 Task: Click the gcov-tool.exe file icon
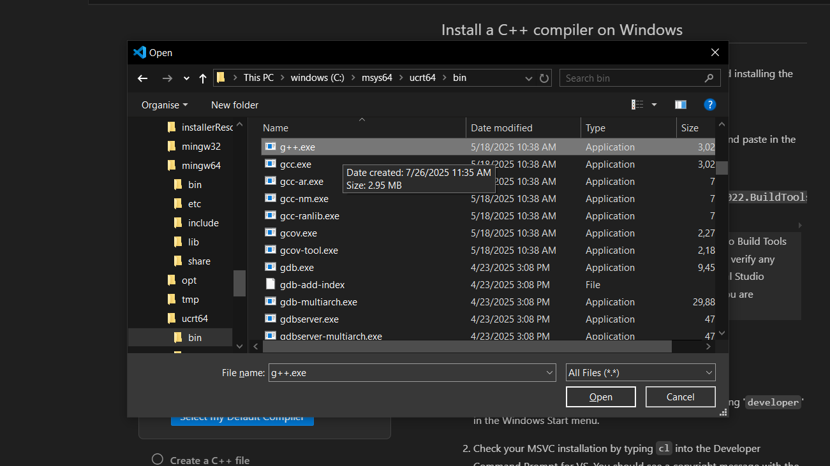pyautogui.click(x=270, y=250)
